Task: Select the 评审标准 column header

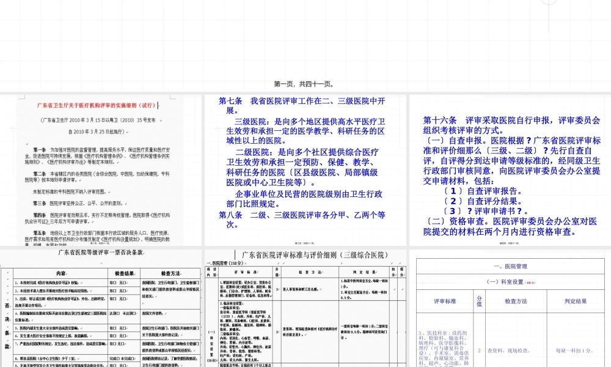Action: 445,302
